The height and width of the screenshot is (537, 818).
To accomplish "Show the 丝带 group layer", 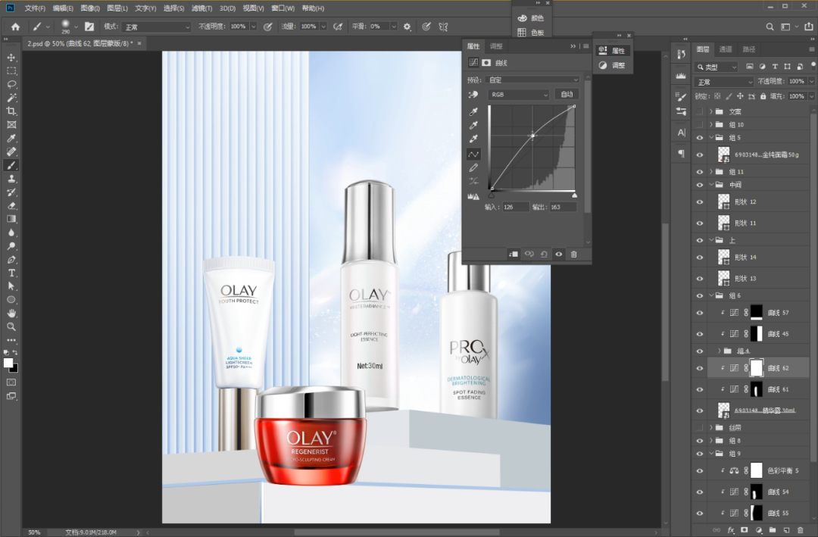I will [x=700, y=427].
